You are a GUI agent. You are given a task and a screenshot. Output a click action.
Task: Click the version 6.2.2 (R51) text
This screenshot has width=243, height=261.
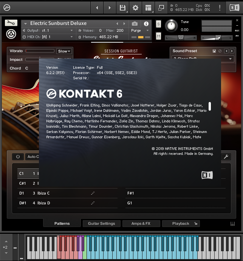pos(55,73)
